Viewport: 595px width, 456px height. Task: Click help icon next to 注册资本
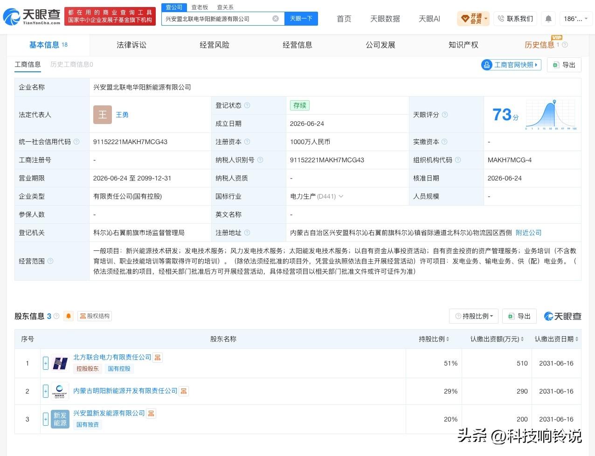point(247,142)
